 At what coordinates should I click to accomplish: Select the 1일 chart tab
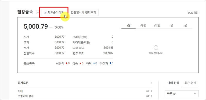coord(128,26)
